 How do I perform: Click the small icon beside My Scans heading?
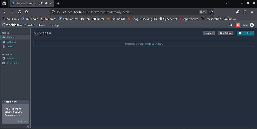50,33
